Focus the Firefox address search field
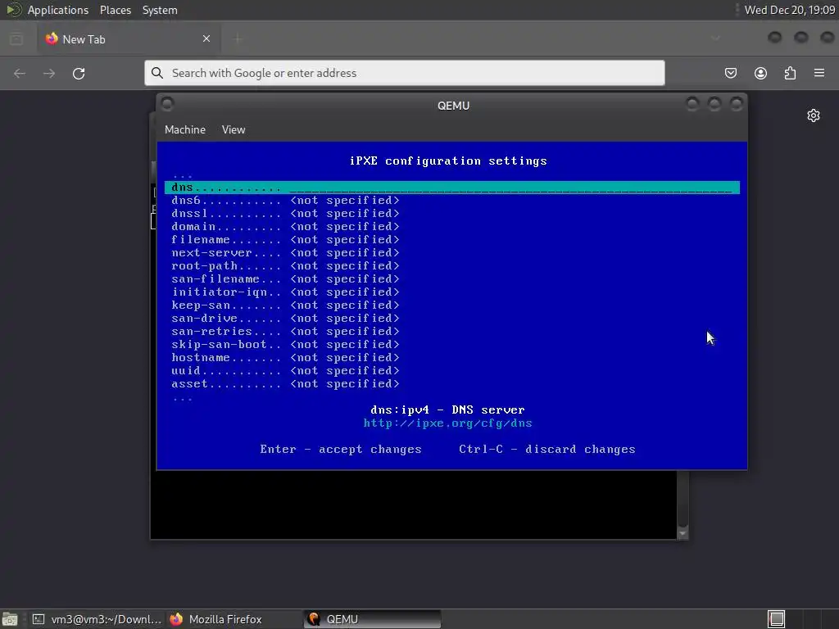The height and width of the screenshot is (629, 839). tap(405, 73)
